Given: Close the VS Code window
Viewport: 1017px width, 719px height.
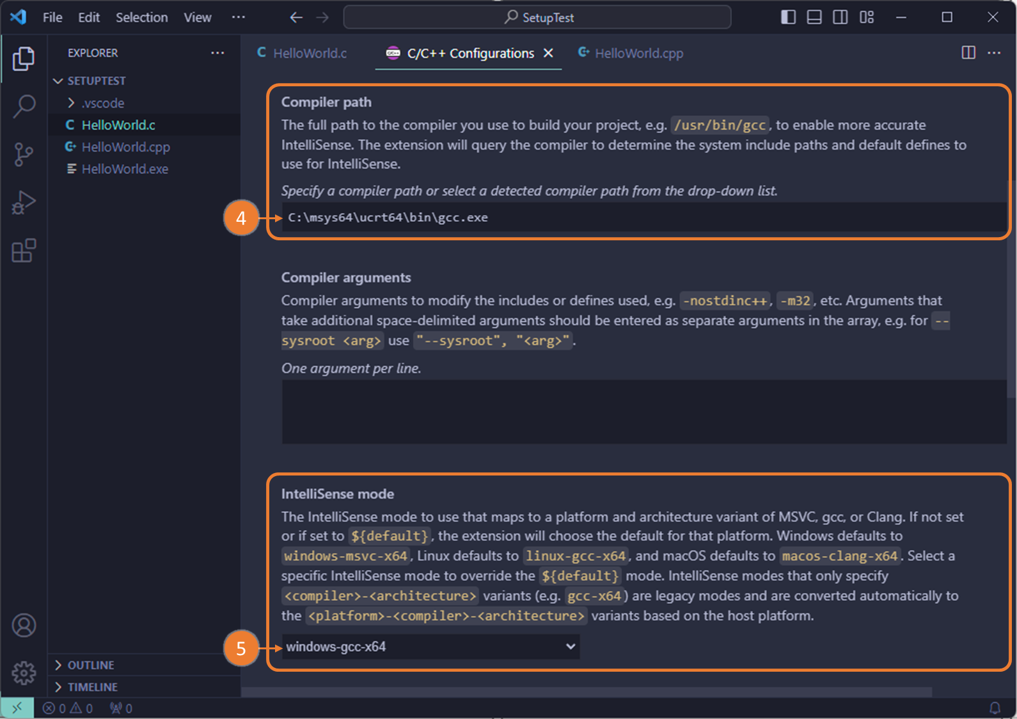Looking at the screenshot, I should 993,17.
